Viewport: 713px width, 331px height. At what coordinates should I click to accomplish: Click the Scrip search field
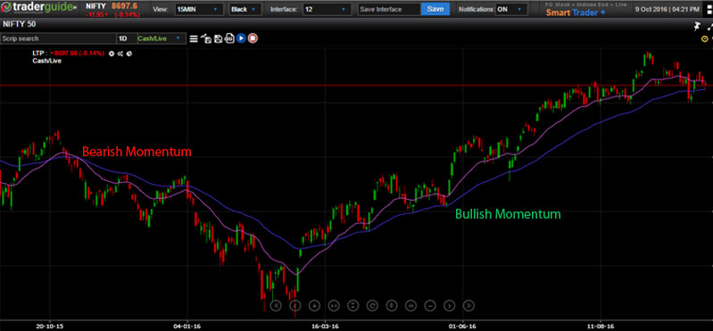click(58, 38)
